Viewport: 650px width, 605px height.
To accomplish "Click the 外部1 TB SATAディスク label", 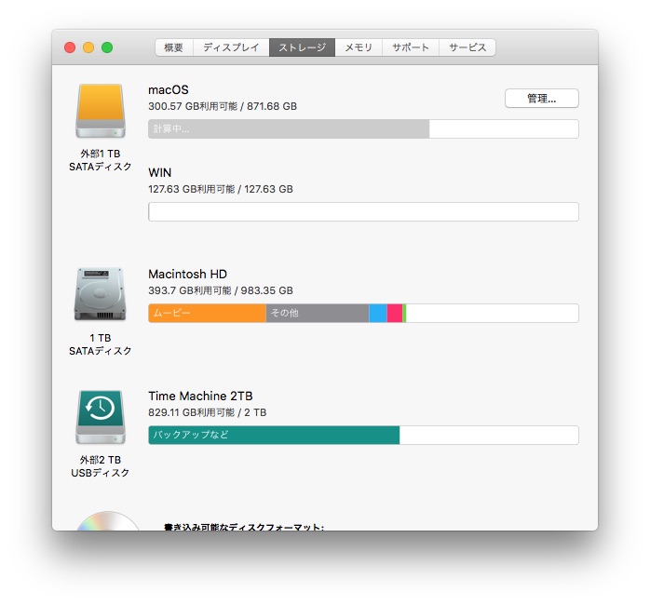I will tap(101, 160).
